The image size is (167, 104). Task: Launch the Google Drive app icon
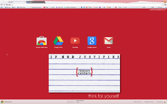click(x=58, y=41)
